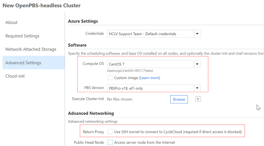Click the CentOS 7 Compute OS field

coord(150,64)
